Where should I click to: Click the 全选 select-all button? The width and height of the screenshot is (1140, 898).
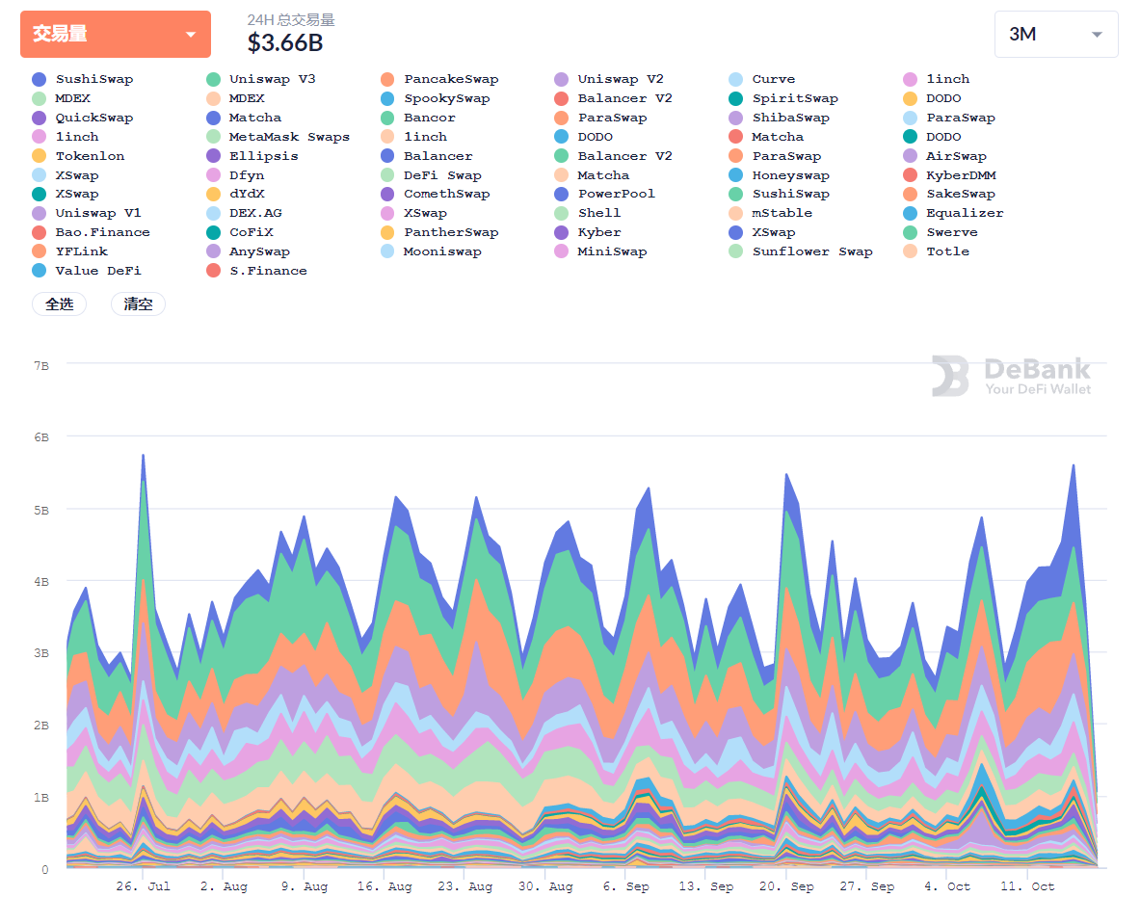tap(60, 304)
